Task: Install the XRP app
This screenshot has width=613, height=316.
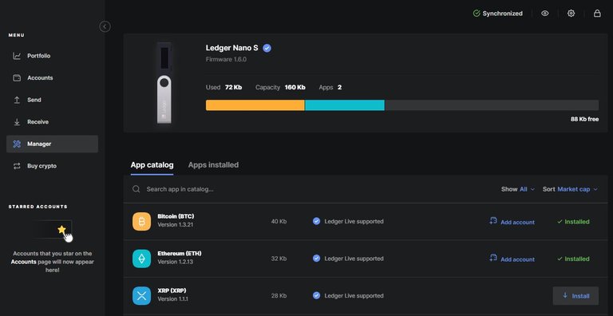Action: pyautogui.click(x=575, y=296)
